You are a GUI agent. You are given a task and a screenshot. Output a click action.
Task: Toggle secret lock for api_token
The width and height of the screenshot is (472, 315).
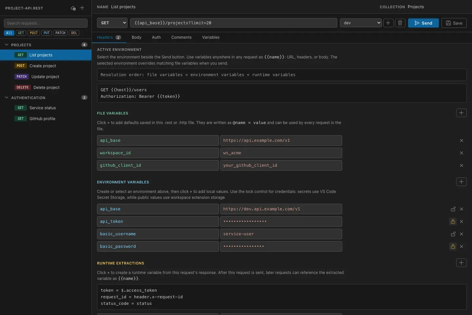[x=453, y=221]
